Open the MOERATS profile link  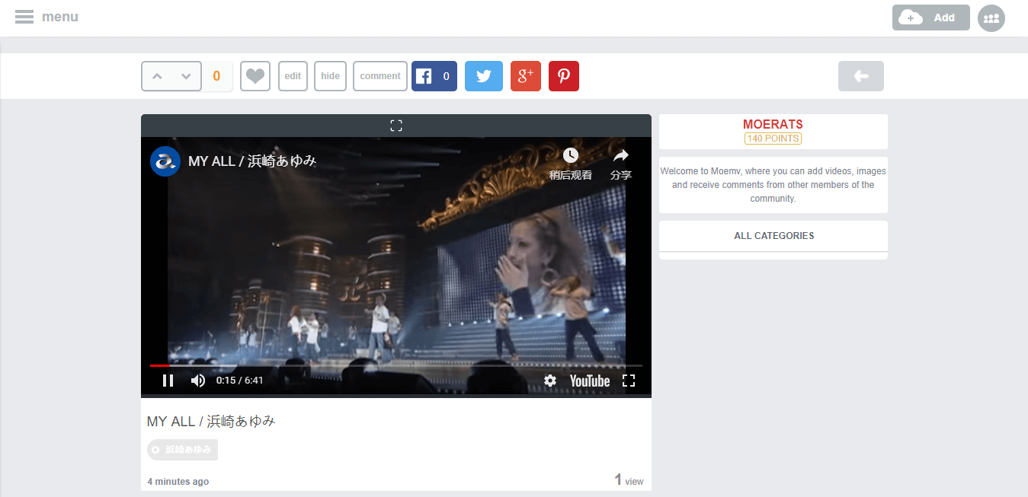pyautogui.click(x=773, y=124)
